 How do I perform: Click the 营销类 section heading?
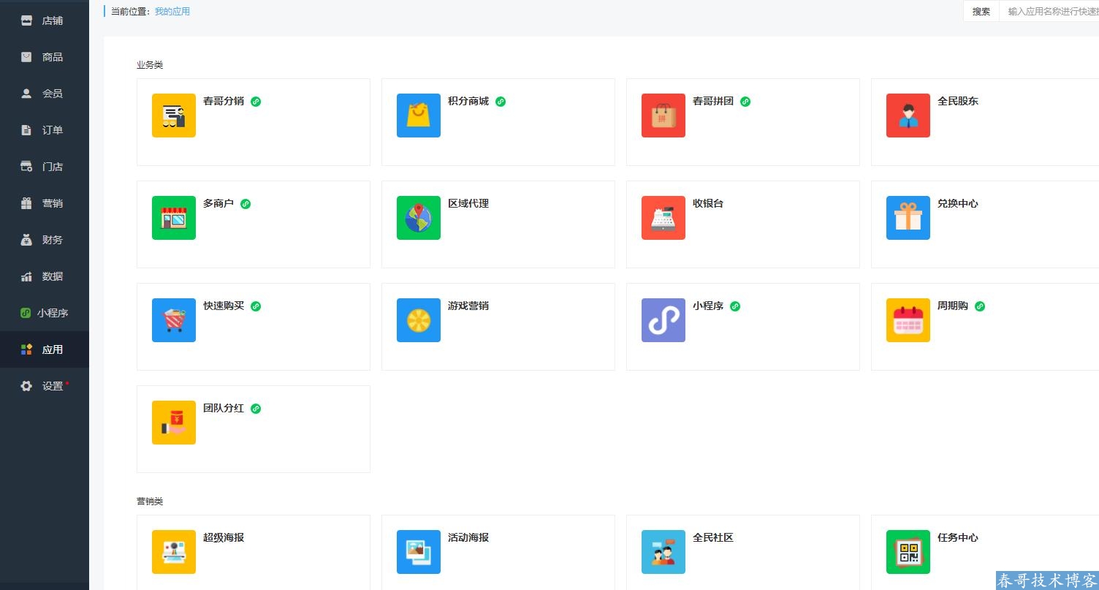click(x=150, y=502)
